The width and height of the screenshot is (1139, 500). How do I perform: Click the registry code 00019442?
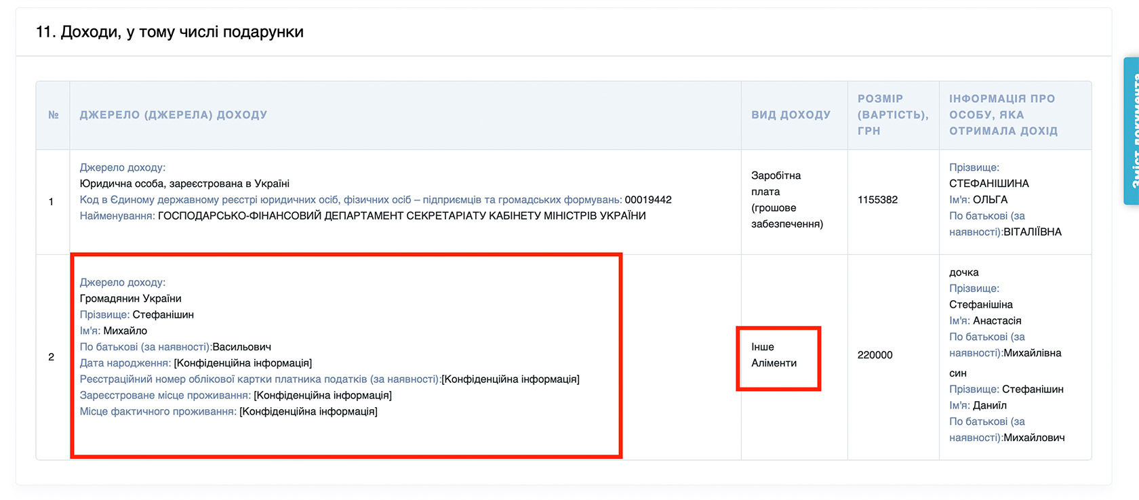coord(648,200)
